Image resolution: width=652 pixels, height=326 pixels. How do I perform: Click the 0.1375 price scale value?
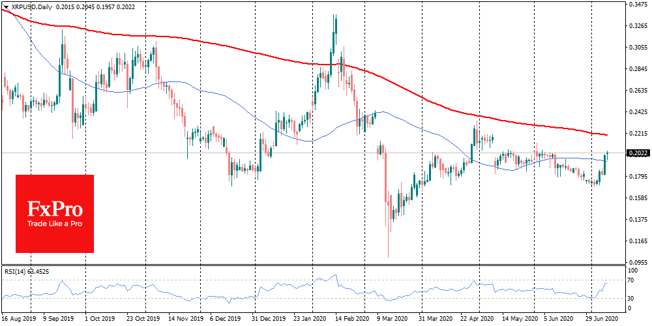pos(639,220)
